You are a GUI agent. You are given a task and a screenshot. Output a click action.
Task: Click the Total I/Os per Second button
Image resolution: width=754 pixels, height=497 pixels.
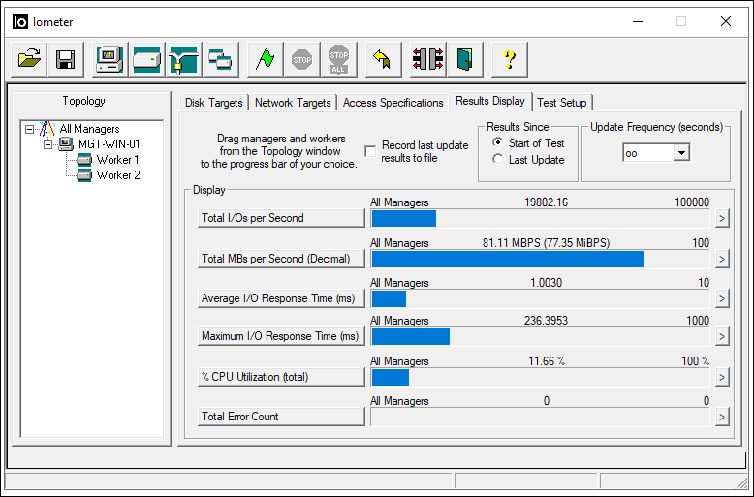(x=281, y=218)
